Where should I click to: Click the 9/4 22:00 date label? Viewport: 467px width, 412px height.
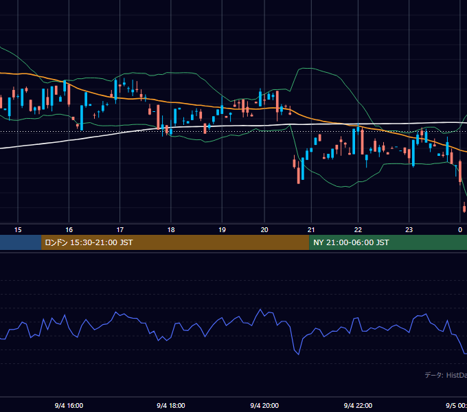[x=358, y=405]
